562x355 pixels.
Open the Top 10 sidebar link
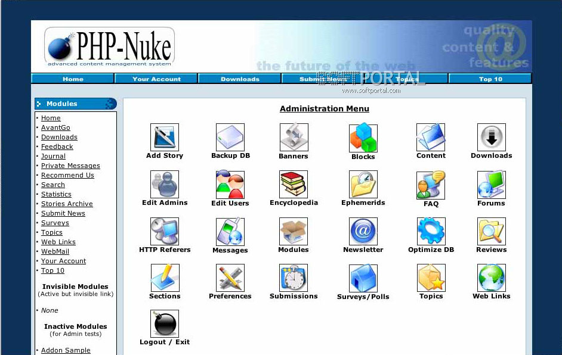53,270
